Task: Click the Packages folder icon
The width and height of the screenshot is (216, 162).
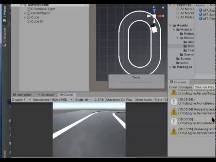Action: click(x=174, y=67)
